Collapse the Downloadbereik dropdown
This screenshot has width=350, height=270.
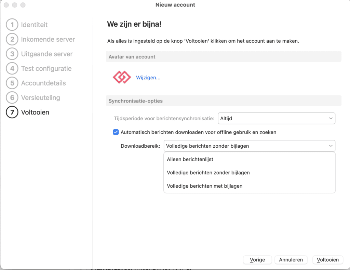tap(249, 146)
